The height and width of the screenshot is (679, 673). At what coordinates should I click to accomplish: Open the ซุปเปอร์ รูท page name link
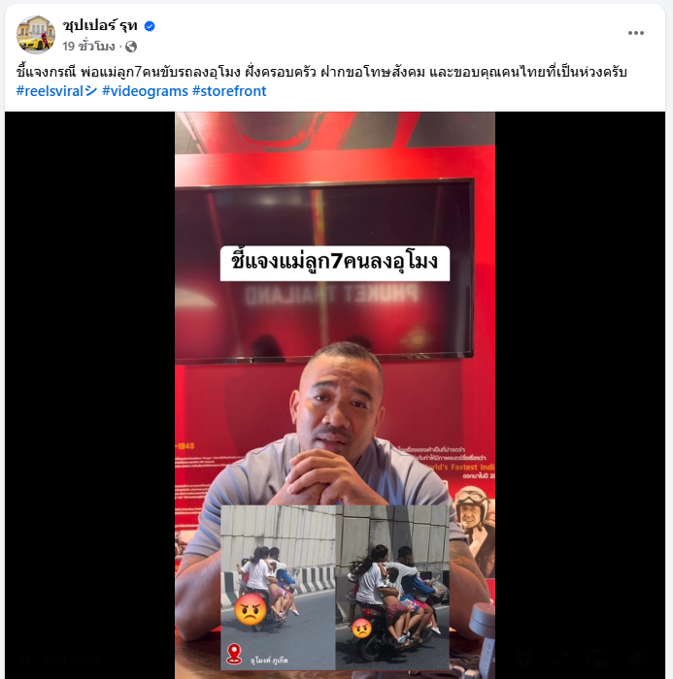tap(100, 26)
